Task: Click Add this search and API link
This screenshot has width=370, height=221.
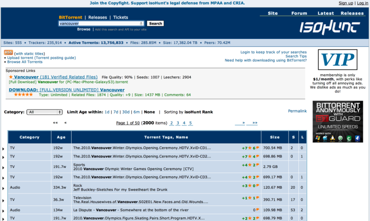Action: coord(120,30)
